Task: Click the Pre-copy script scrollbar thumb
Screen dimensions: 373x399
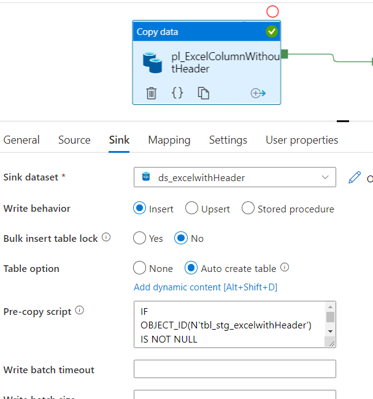Action: tap(330, 317)
